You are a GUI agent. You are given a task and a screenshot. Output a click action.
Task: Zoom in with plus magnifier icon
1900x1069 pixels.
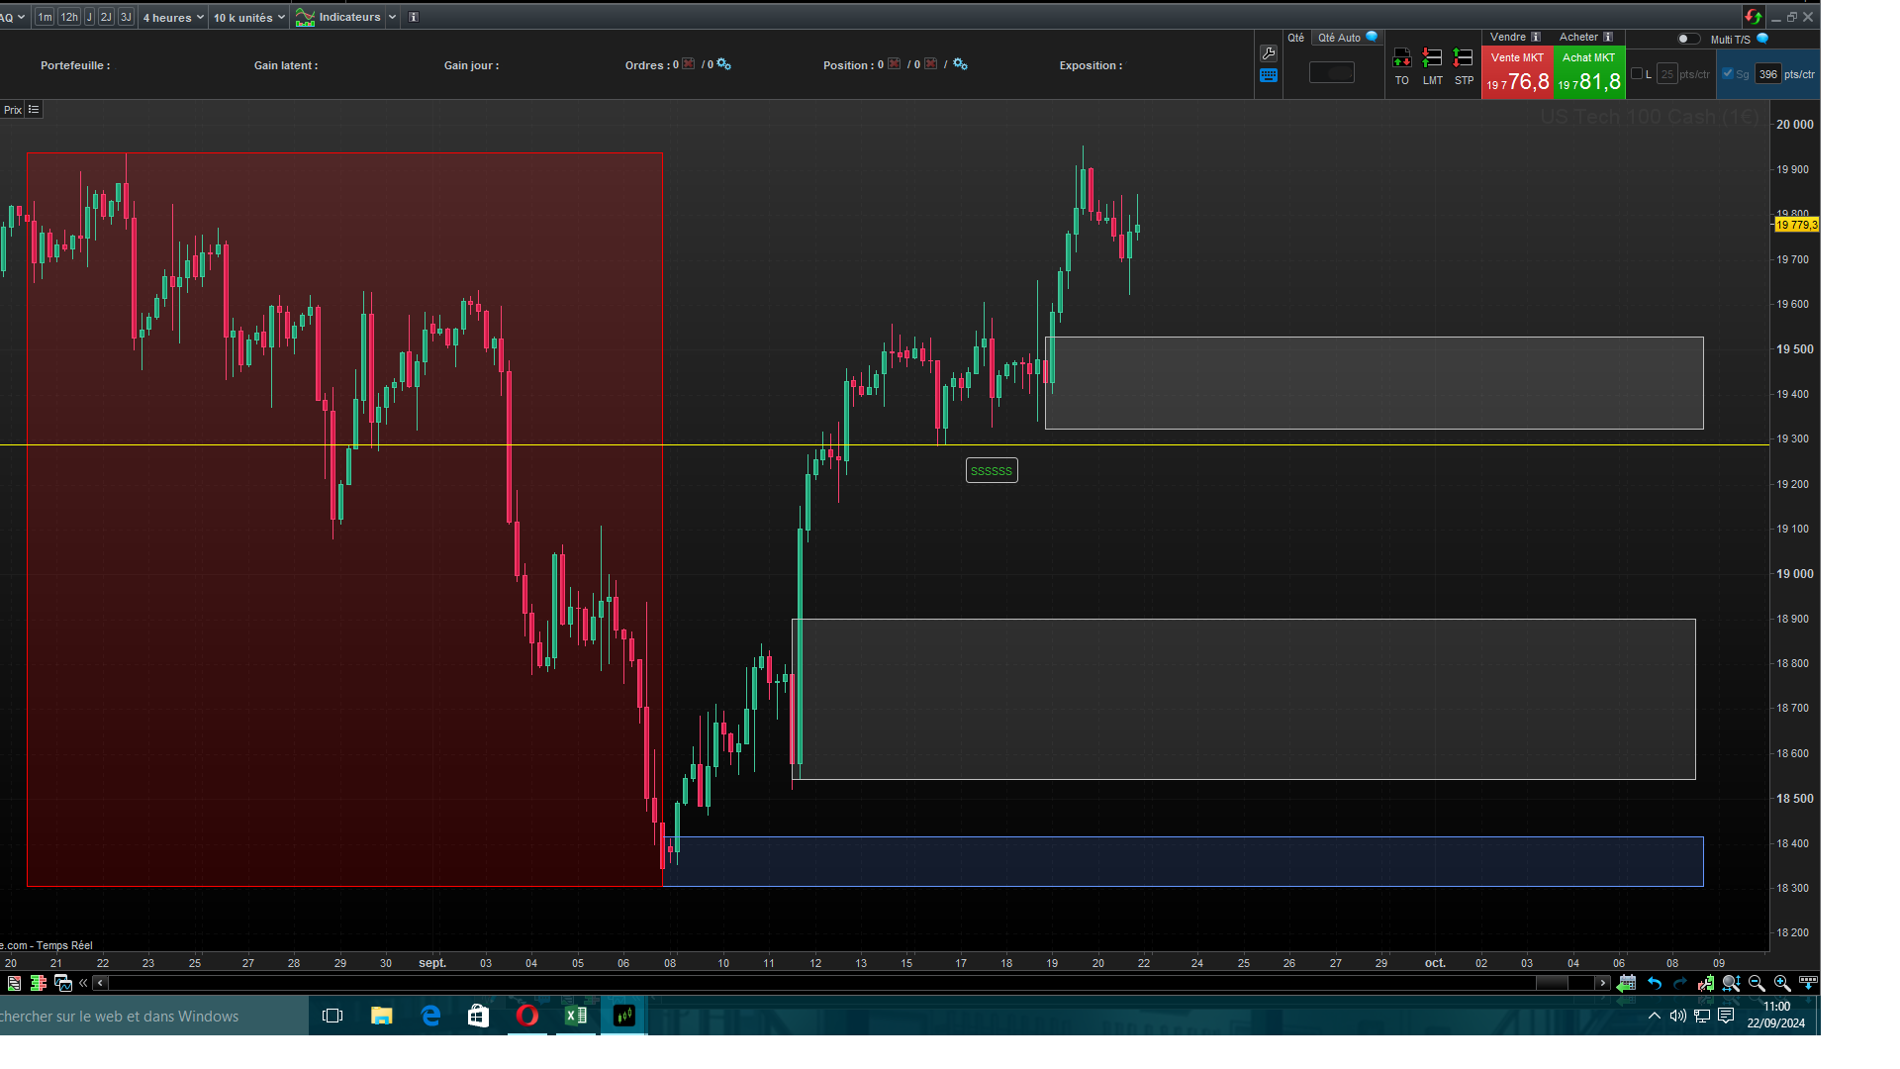point(1782,983)
